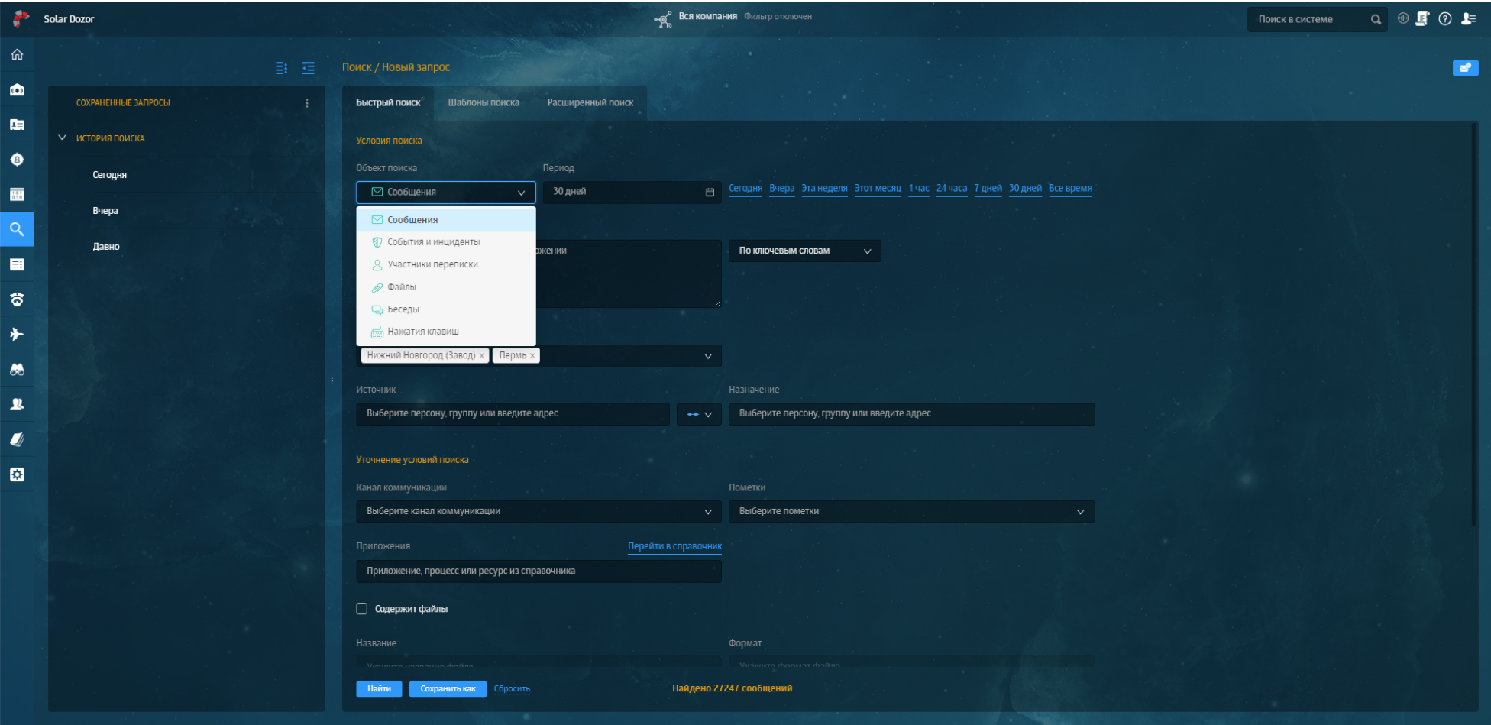Open the officer with cap icon
The width and height of the screenshot is (1491, 725).
[17, 299]
